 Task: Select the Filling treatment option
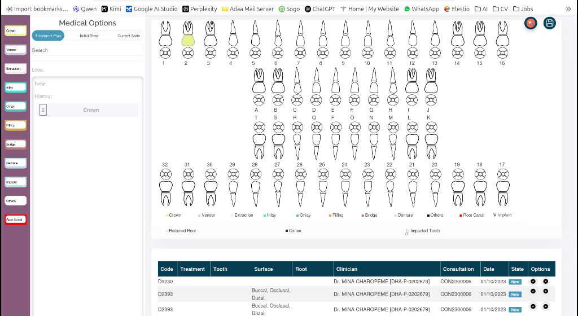[15, 125]
